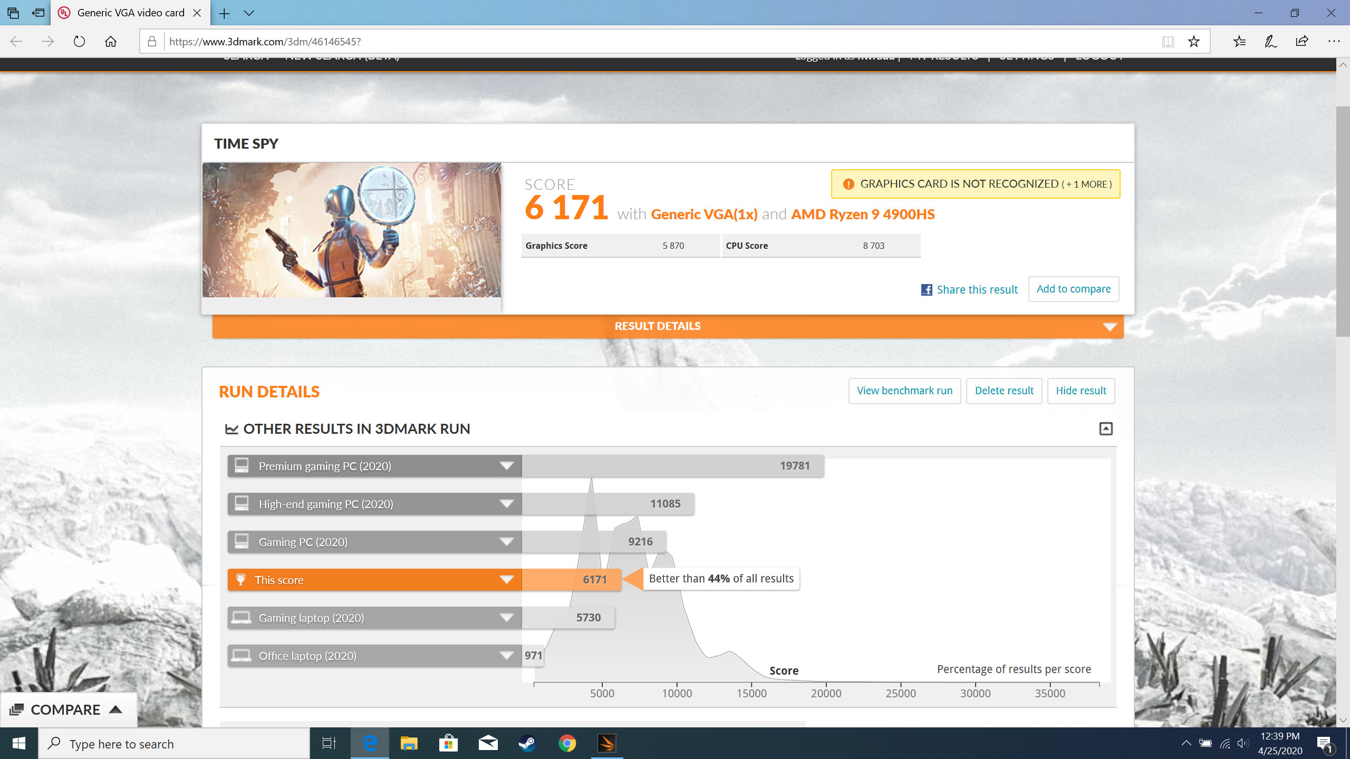1350x759 pixels.
Task: Click the site lock icon in address bar
Action: [152, 42]
